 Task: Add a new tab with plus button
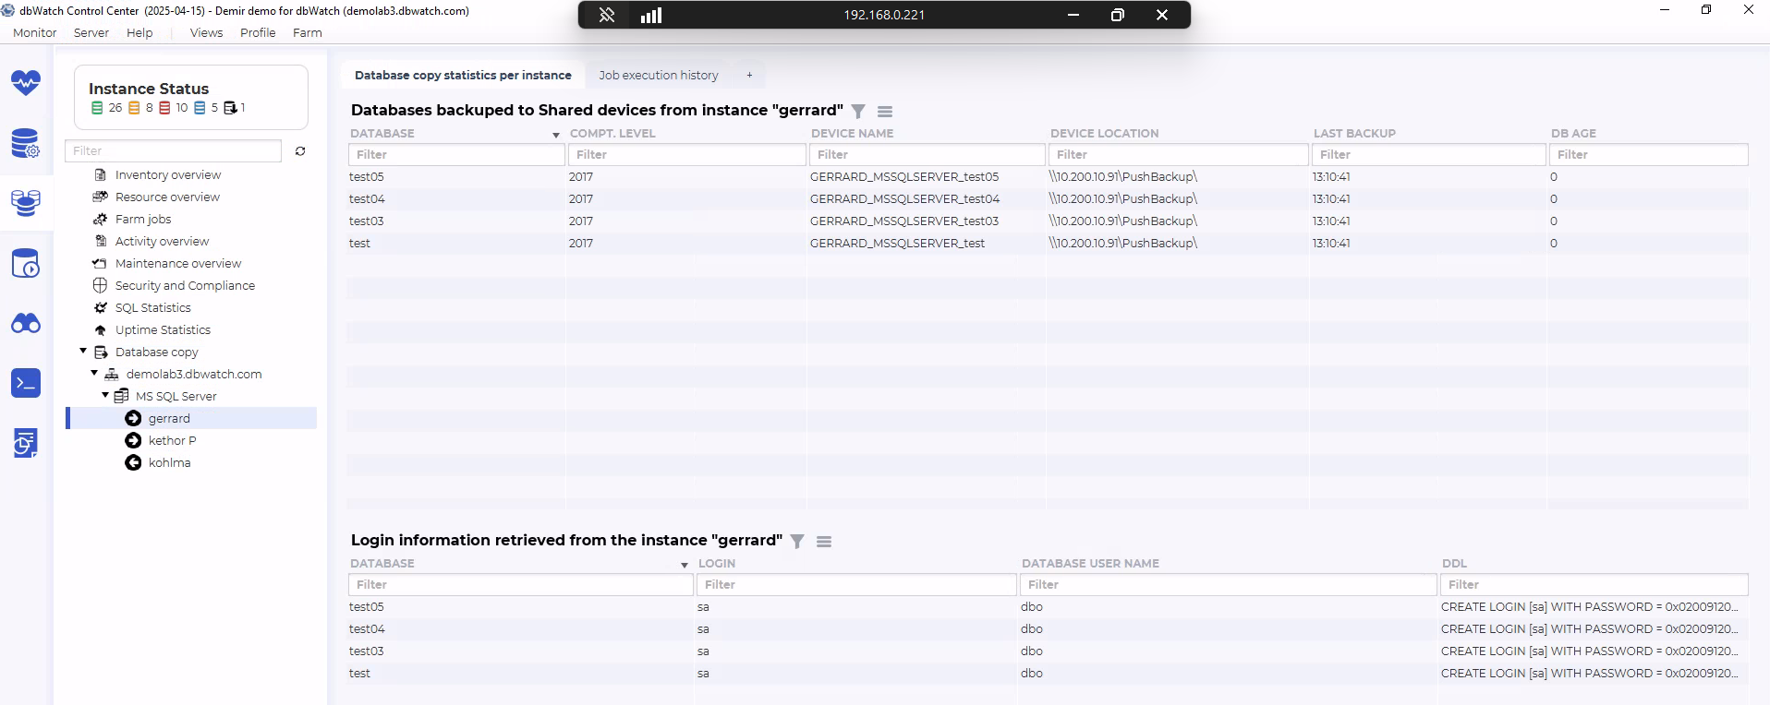(749, 76)
